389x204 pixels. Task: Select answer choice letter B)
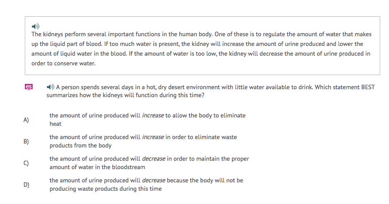26,141
